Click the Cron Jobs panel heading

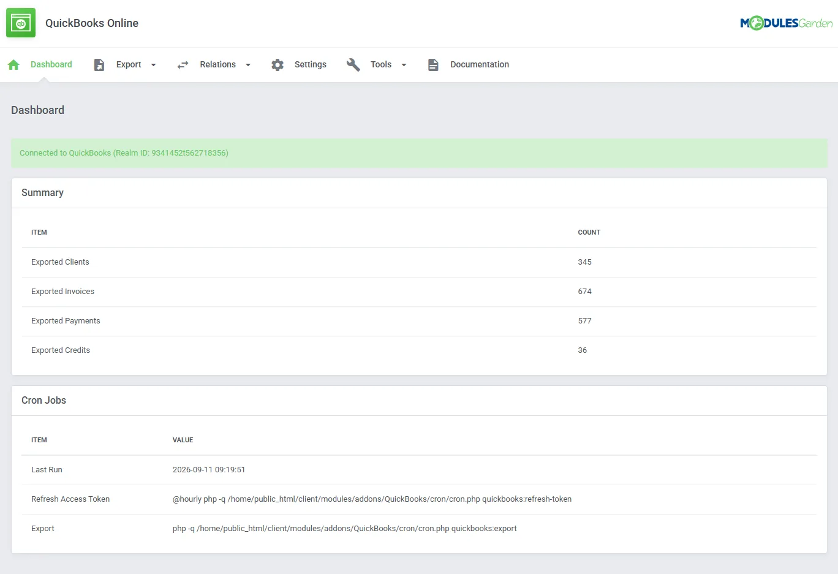coord(43,400)
